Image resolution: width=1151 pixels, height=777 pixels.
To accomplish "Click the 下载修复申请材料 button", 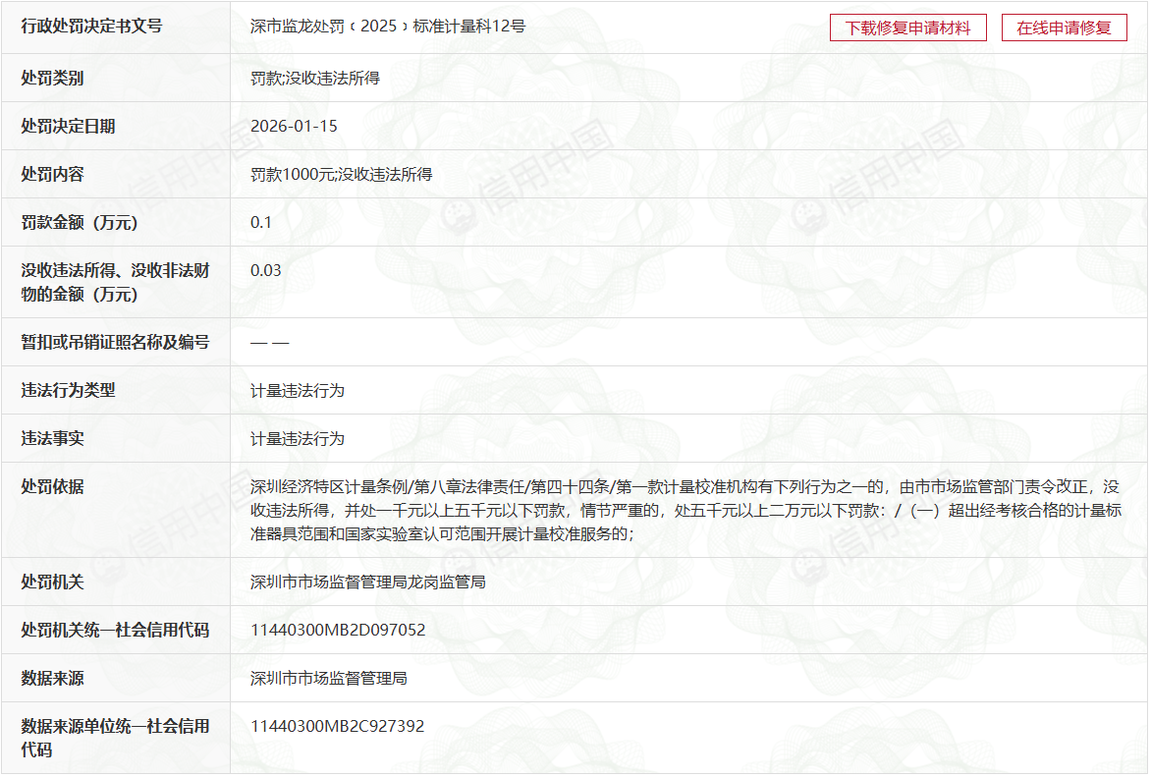I will 907,28.
